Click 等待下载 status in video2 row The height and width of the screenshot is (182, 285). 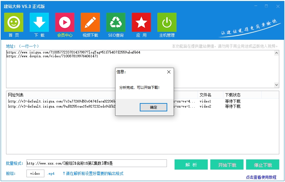coord(233,106)
